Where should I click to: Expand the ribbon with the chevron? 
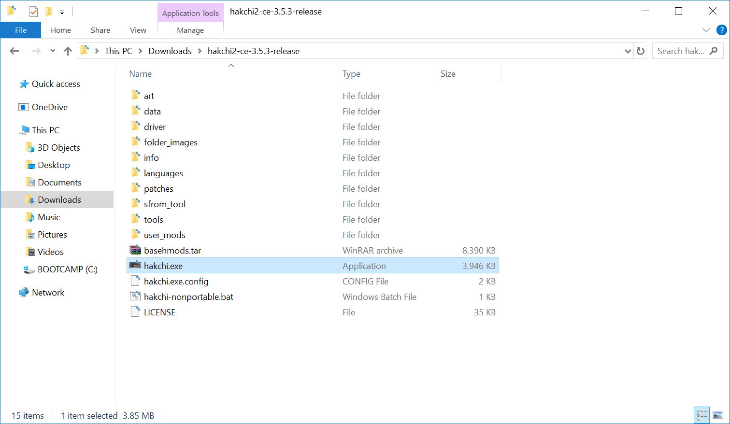(706, 30)
